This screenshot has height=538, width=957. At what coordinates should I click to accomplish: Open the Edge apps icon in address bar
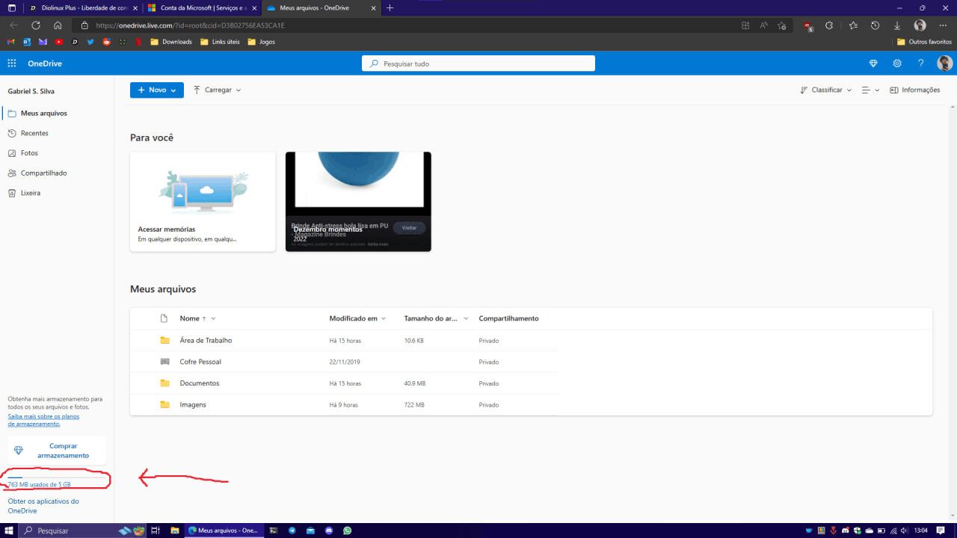coord(745,25)
